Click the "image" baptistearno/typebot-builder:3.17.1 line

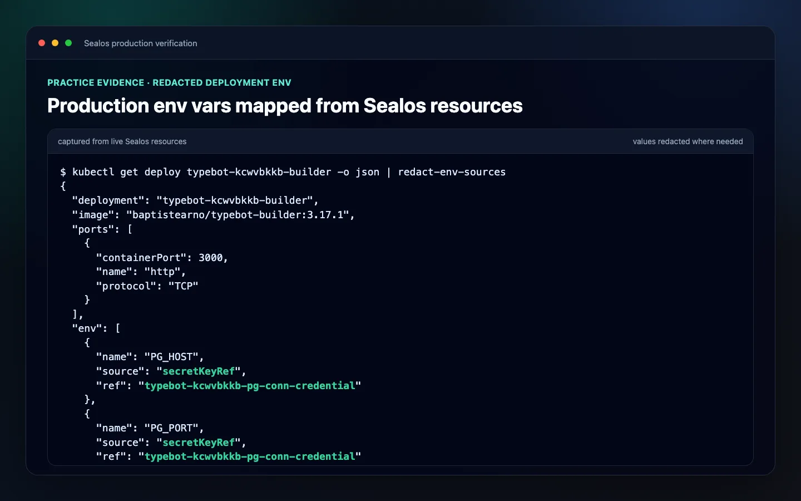(213, 215)
